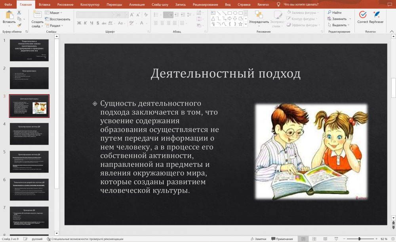Switch to the Анимация tab
The height and width of the screenshot is (242, 396).
pyautogui.click(x=137, y=4)
